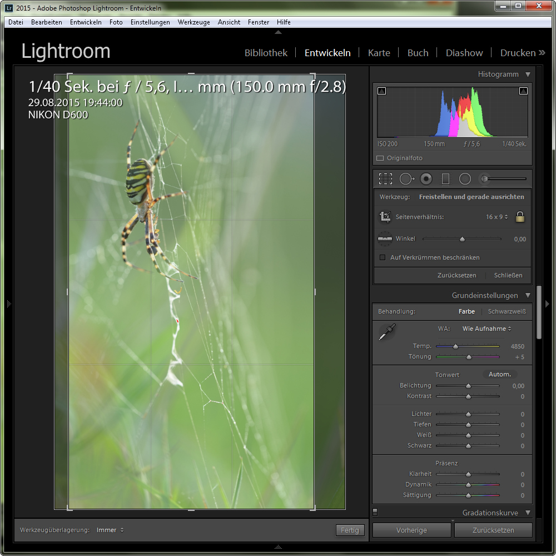Pick the white balance eyedropper
556x556 pixels.
point(386,332)
